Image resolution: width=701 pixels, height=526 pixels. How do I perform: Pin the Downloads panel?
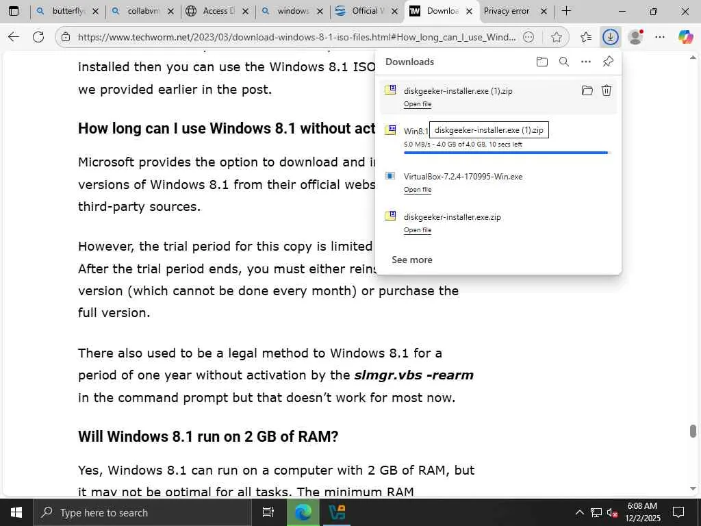[608, 62]
